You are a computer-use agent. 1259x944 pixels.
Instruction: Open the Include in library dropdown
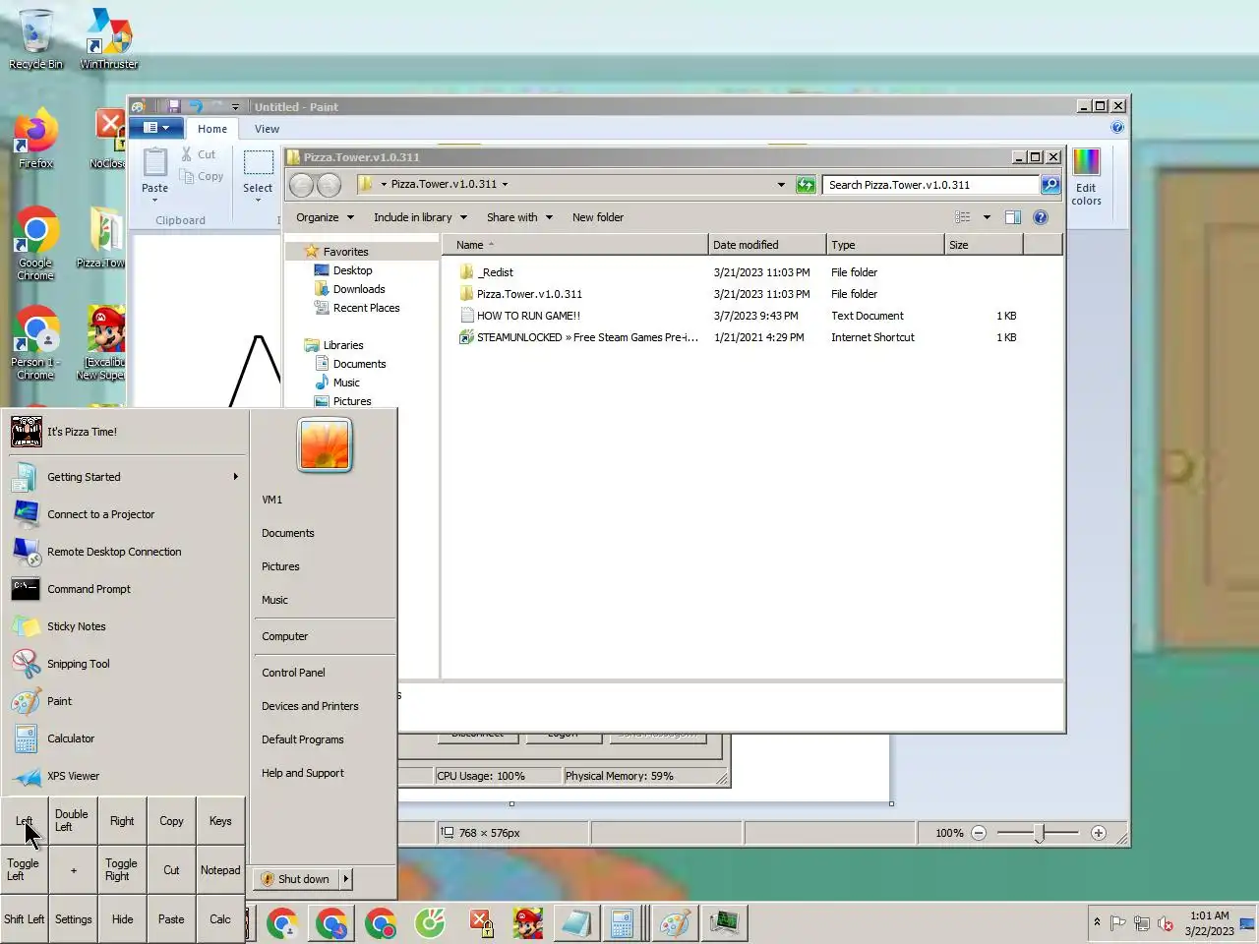[420, 217]
